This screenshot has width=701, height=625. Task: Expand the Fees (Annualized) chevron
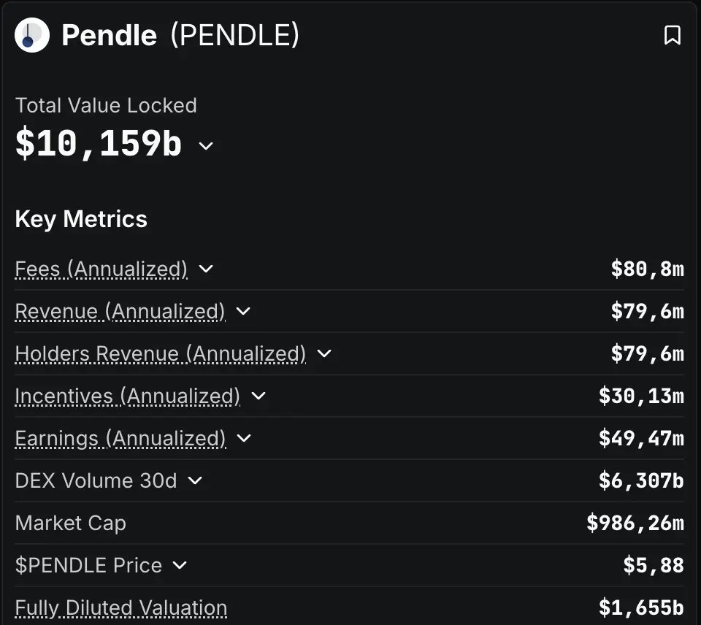[x=206, y=269]
